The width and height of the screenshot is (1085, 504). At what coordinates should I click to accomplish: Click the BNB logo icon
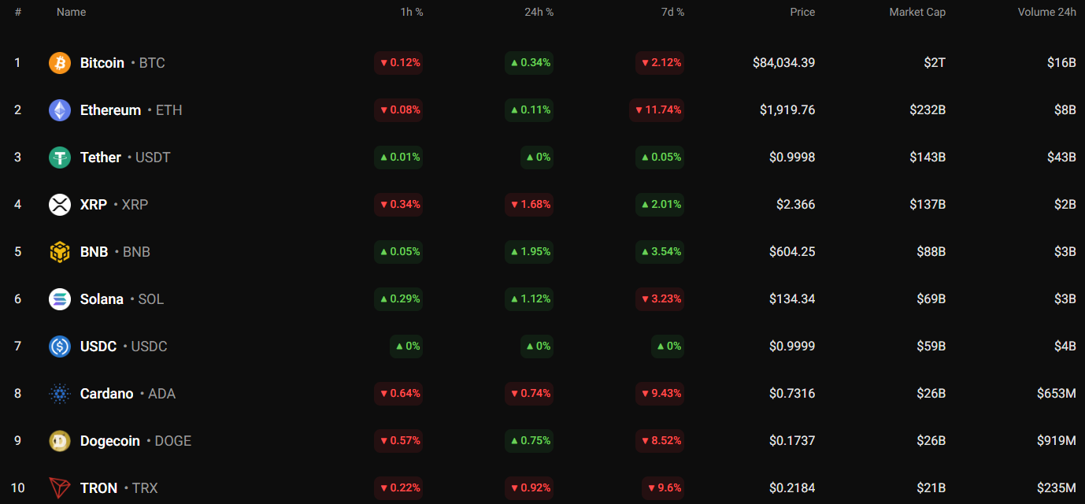click(x=60, y=252)
